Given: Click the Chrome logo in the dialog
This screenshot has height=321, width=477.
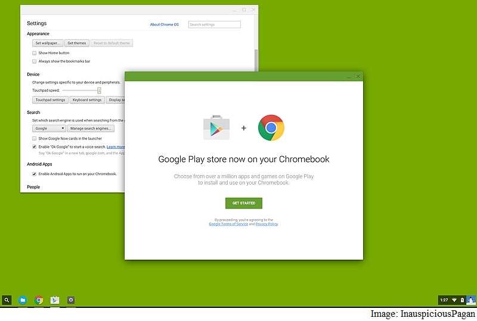Looking at the screenshot, I should pyautogui.click(x=271, y=127).
